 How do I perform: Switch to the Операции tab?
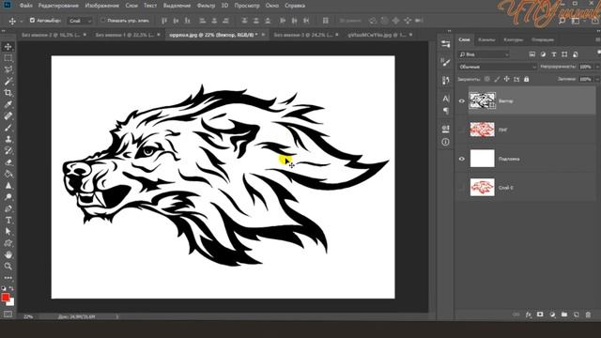pyautogui.click(x=543, y=39)
